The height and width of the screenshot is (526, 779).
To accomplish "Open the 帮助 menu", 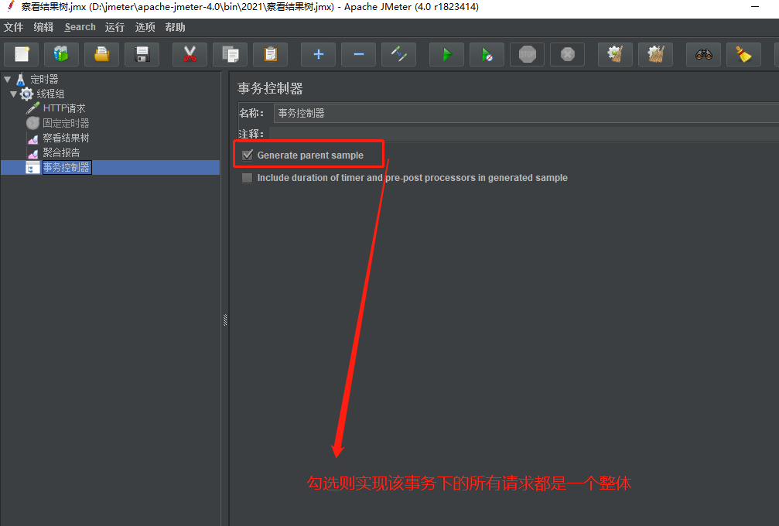I will tap(176, 27).
